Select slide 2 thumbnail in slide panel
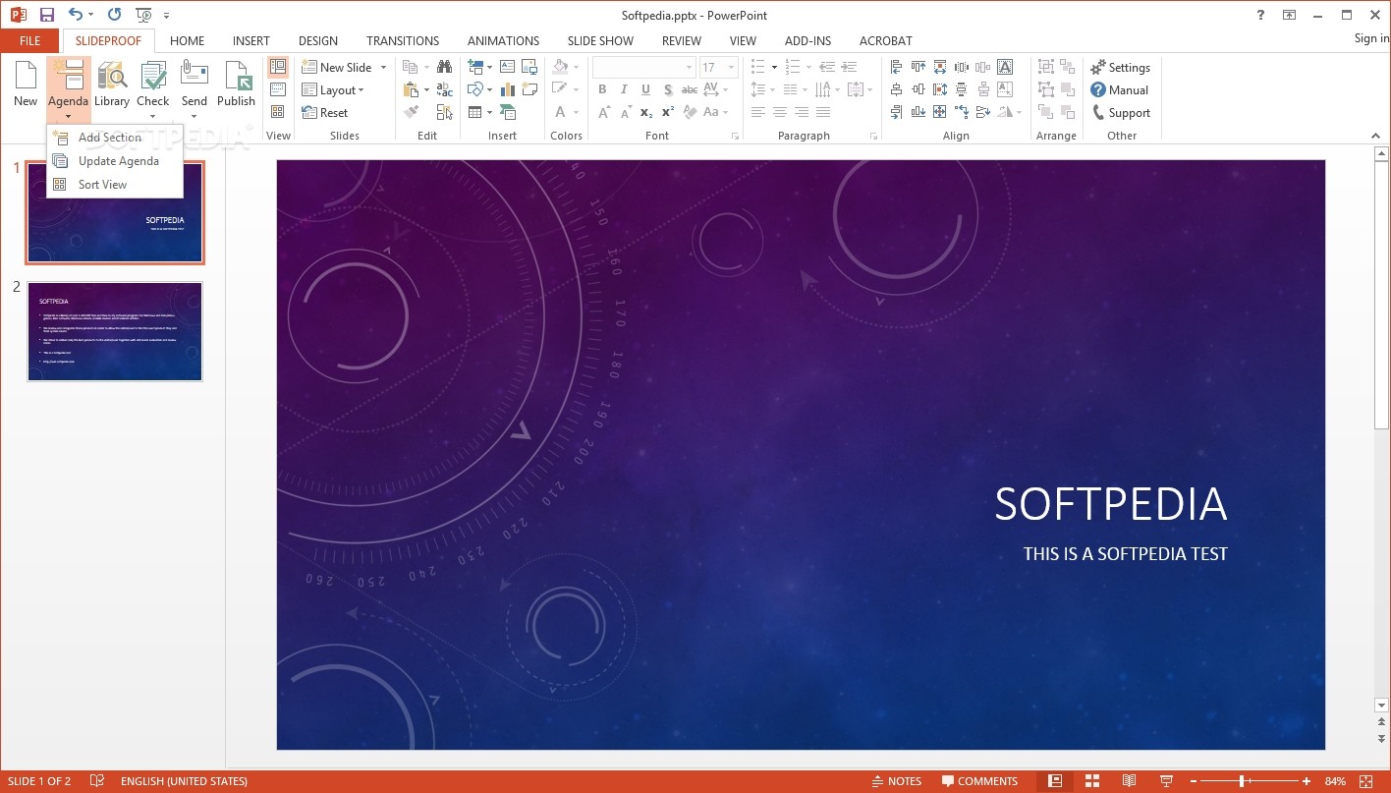The width and height of the screenshot is (1391, 793). [x=115, y=332]
